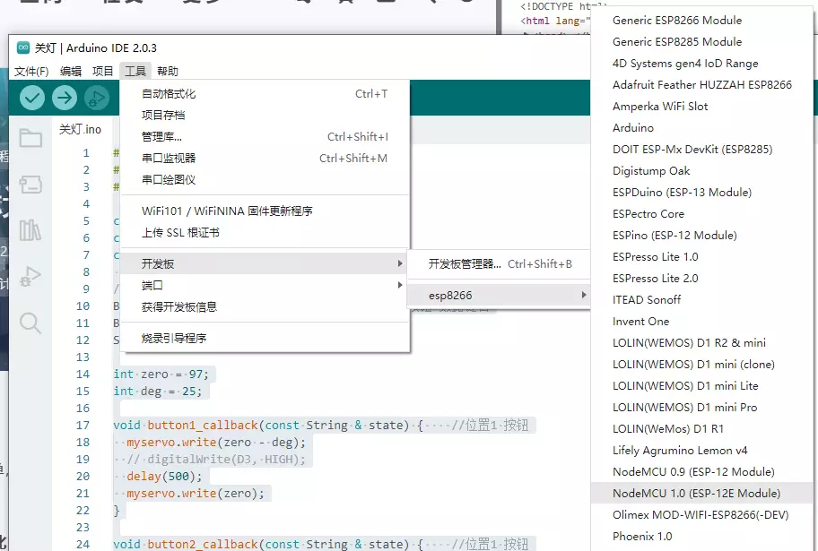Select Amperka WiFi Slot board

[704, 107]
